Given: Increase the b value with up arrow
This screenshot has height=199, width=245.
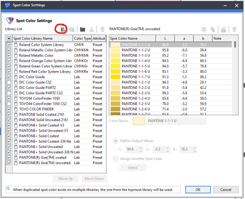Looking at the screenshot, I should click(x=195, y=148).
